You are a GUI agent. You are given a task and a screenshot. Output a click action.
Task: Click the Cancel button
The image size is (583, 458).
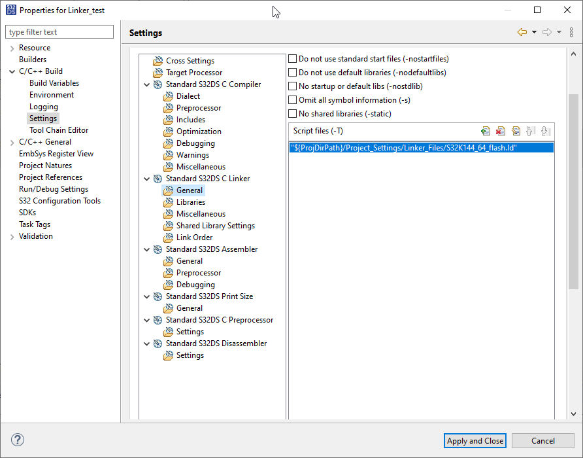click(542, 441)
